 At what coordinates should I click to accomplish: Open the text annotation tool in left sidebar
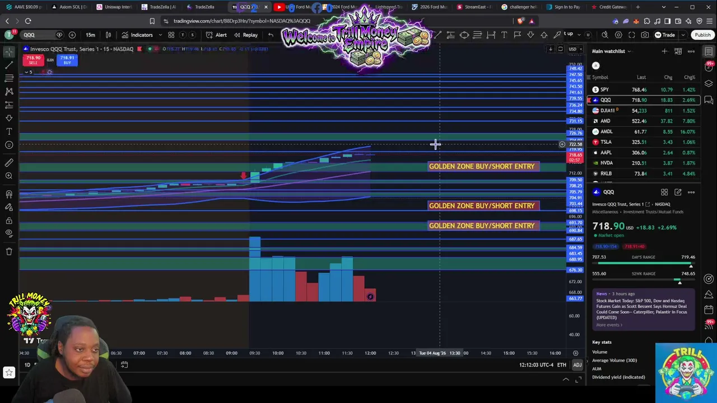tap(9, 132)
